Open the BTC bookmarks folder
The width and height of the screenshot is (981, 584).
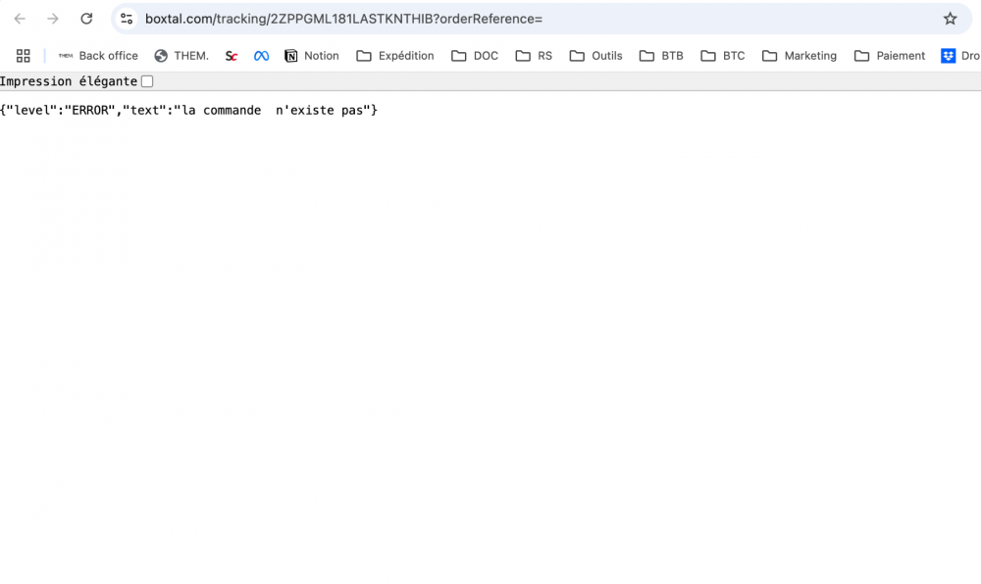(723, 56)
